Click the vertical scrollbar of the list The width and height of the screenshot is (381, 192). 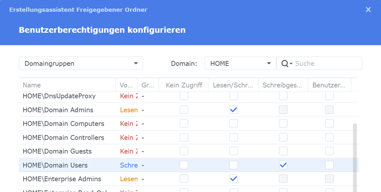pos(355,156)
